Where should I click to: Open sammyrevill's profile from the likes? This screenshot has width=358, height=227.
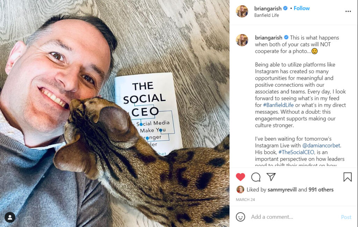(282, 190)
